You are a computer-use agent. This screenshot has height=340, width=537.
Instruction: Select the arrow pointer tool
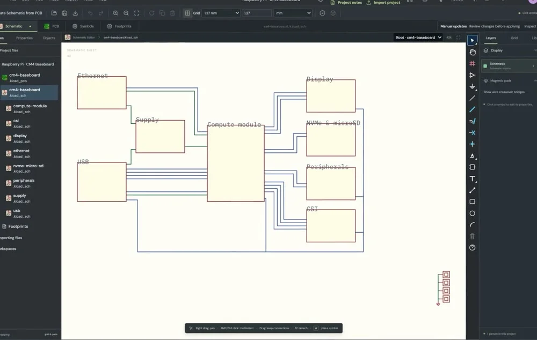472,40
